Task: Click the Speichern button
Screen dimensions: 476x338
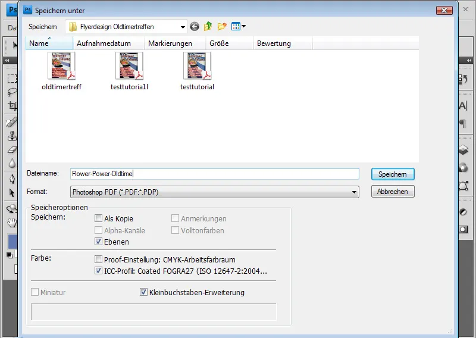Action: tap(393, 174)
